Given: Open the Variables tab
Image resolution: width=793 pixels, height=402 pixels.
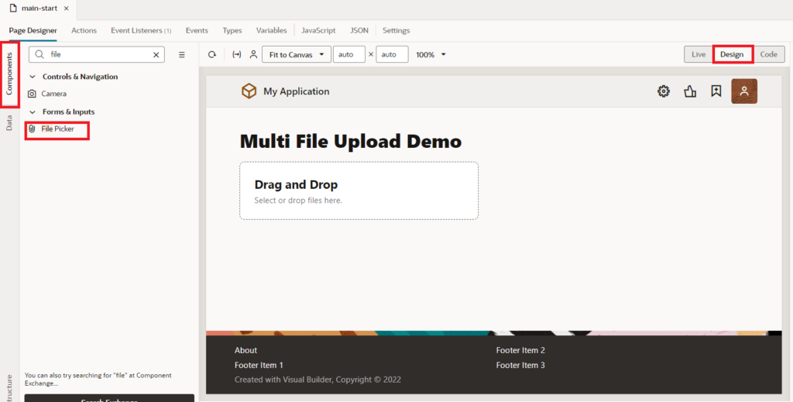Looking at the screenshot, I should tap(271, 30).
